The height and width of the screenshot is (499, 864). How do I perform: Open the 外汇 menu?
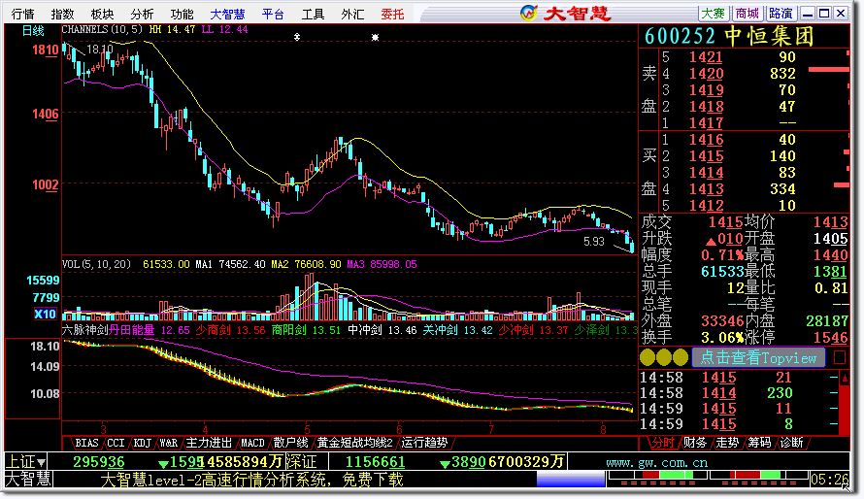point(352,14)
